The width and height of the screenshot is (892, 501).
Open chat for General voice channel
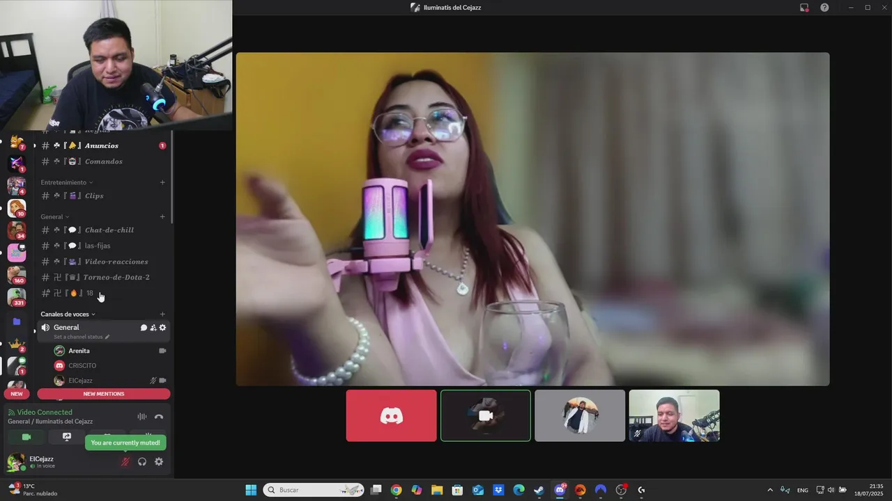(x=144, y=328)
